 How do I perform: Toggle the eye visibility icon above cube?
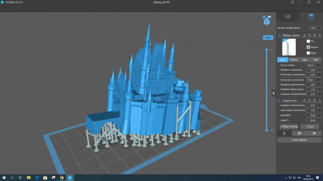point(269,17)
